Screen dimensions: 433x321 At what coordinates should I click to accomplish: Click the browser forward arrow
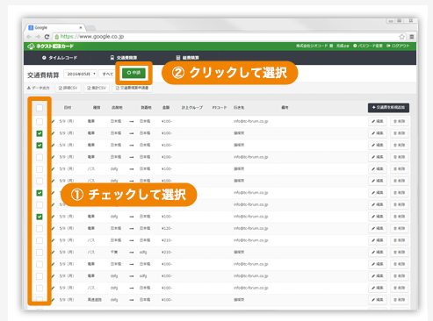pos(38,37)
